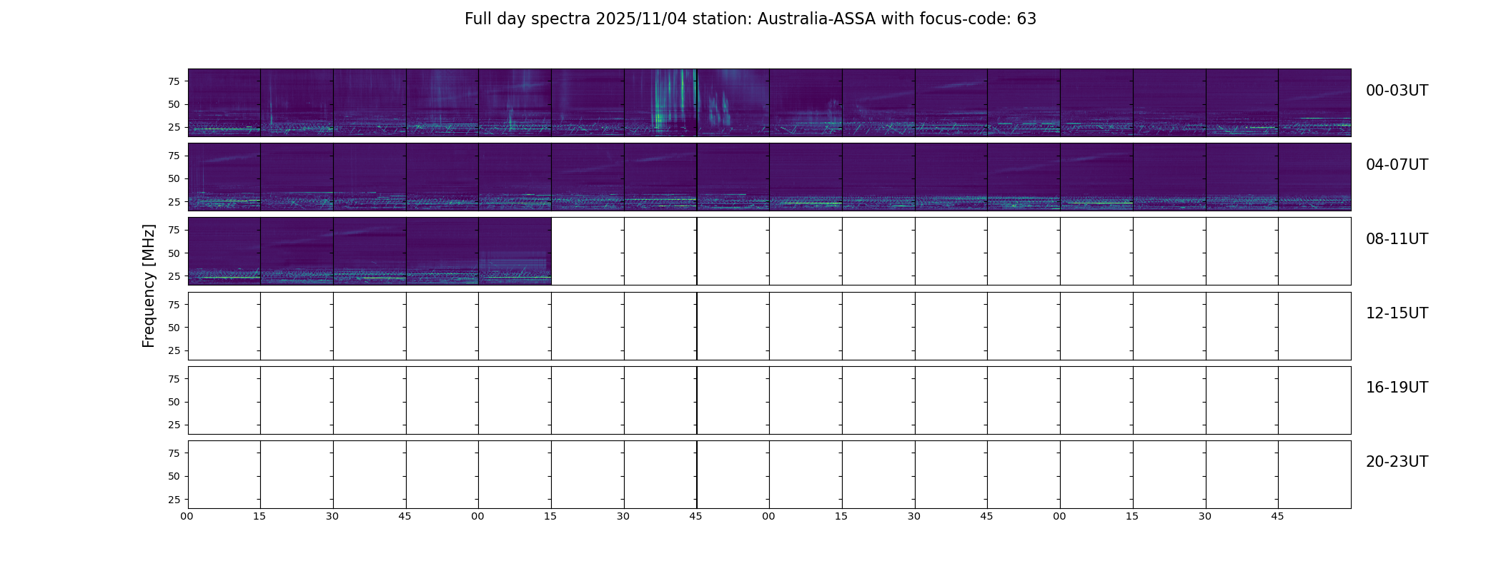Screen dimensions: 1501x571
Task: Click the 25 tick label on the 00-03UT row
Action: pos(174,127)
